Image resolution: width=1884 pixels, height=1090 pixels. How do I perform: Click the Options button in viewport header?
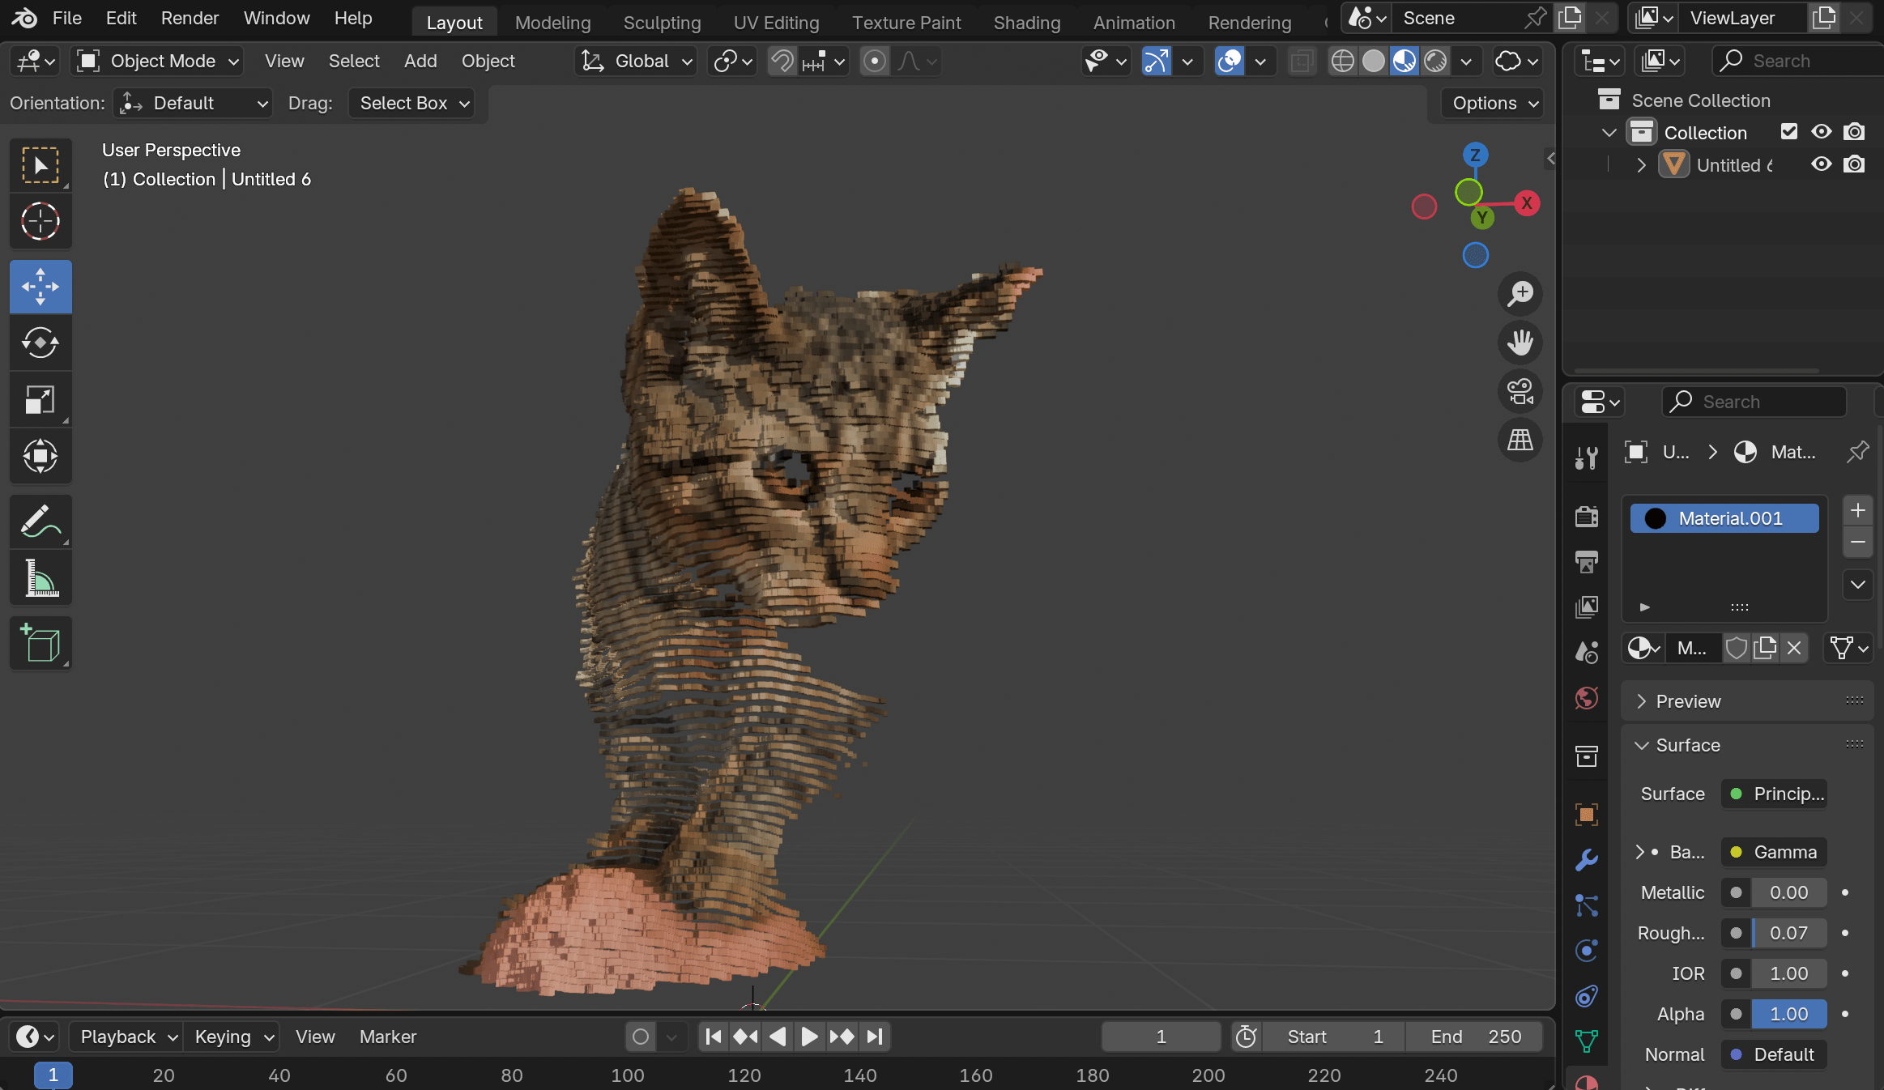(1492, 103)
